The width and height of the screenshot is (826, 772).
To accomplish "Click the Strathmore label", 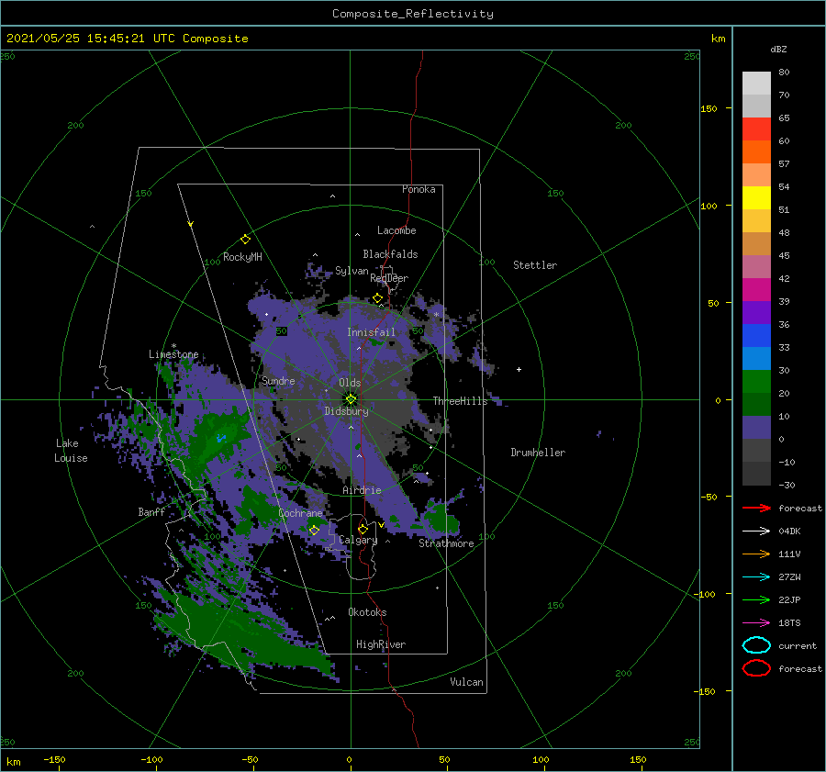I will coord(446,543).
